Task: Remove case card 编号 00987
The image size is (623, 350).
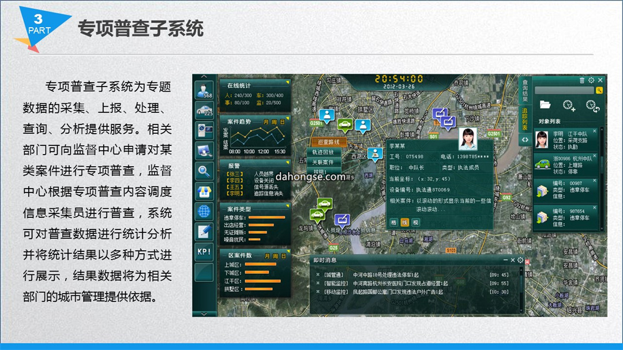Action: (x=595, y=180)
